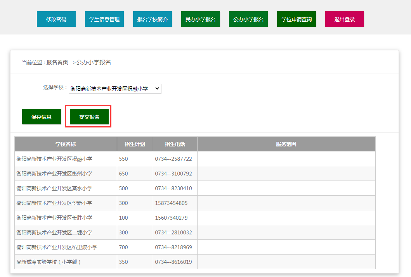
Task: Select table row 高新成章实验学校（小学部）
Action: point(195,262)
